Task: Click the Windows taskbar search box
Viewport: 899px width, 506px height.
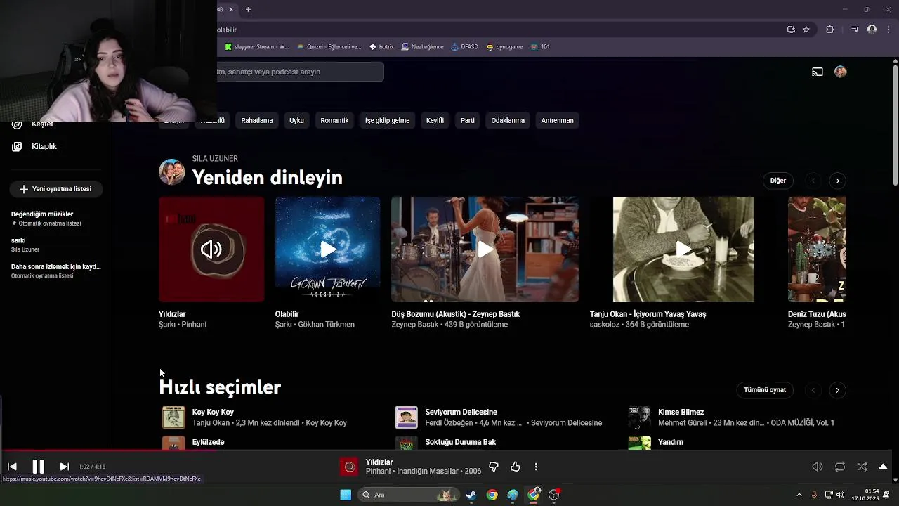Action: tap(407, 495)
